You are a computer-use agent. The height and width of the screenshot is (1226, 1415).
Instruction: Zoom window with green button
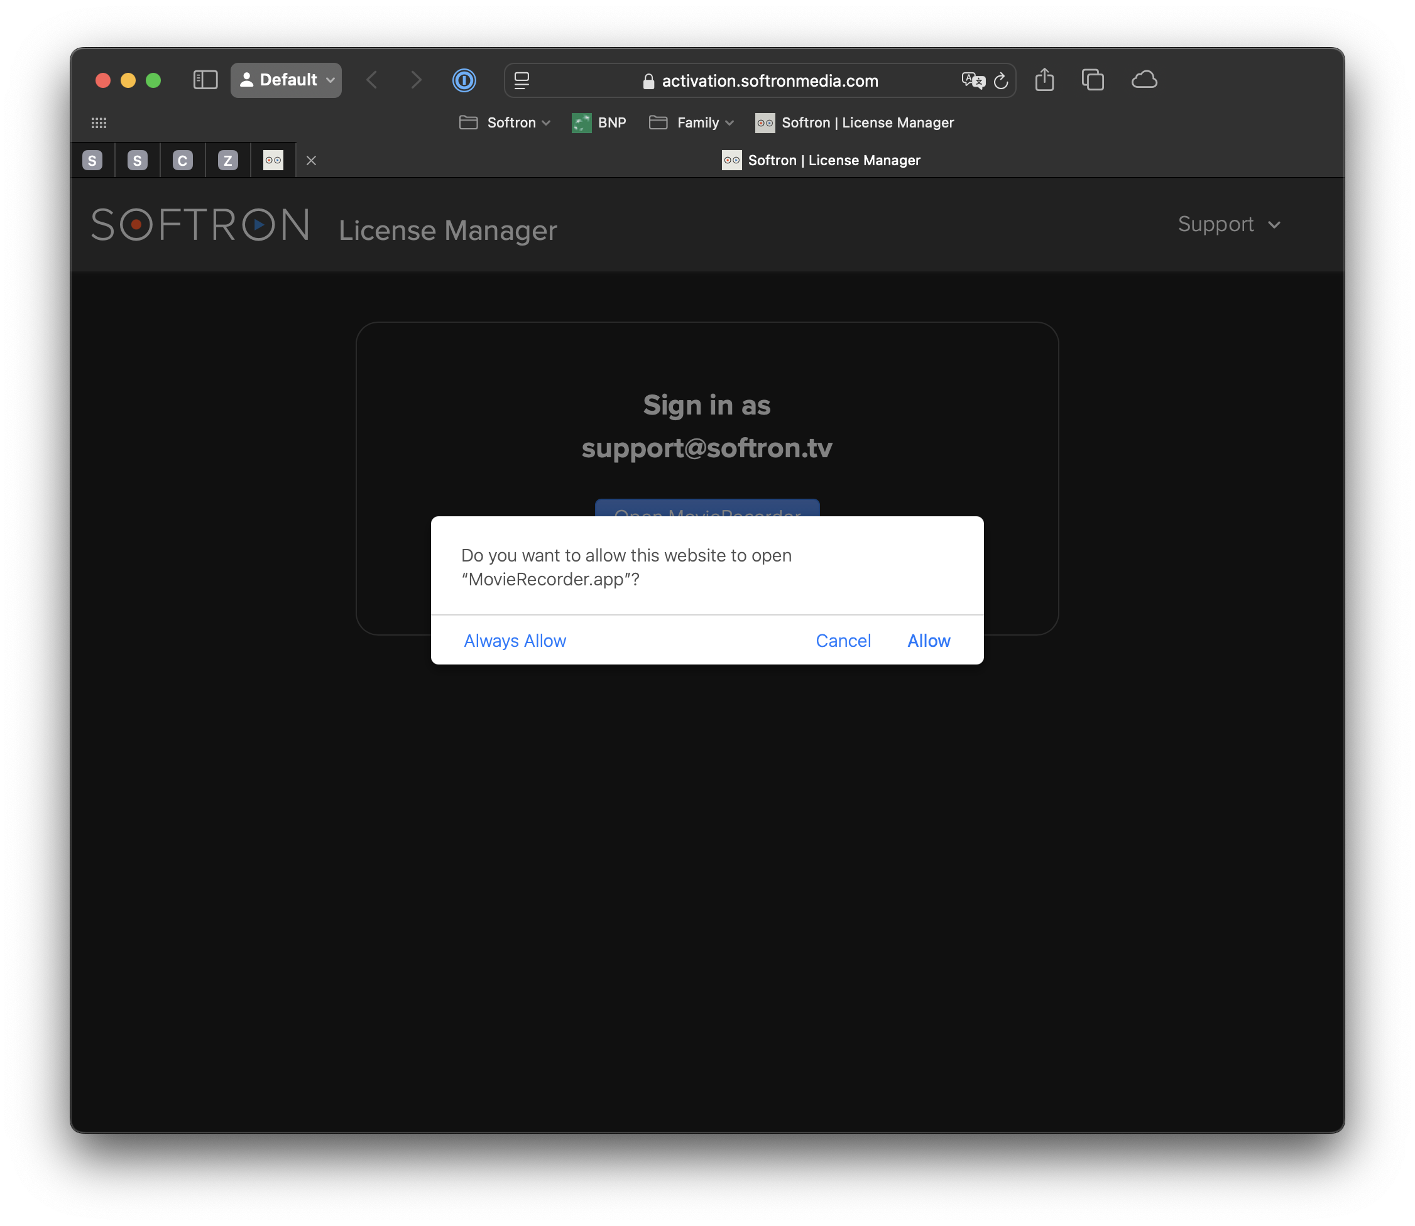click(x=153, y=80)
